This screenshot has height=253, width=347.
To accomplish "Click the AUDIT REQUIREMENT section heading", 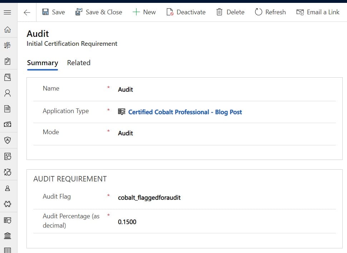I will (70, 179).
